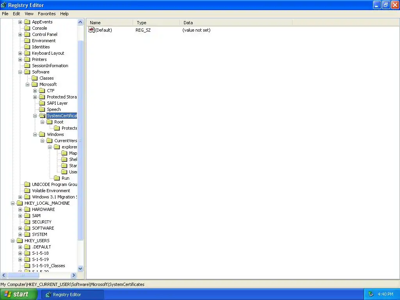Sort values by Data column header
Viewport: 400px width, 300px height.
[x=236, y=23]
